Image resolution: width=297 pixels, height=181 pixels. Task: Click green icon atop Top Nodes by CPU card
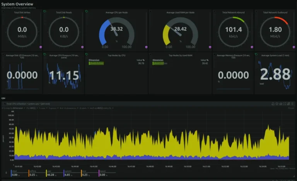87,55
